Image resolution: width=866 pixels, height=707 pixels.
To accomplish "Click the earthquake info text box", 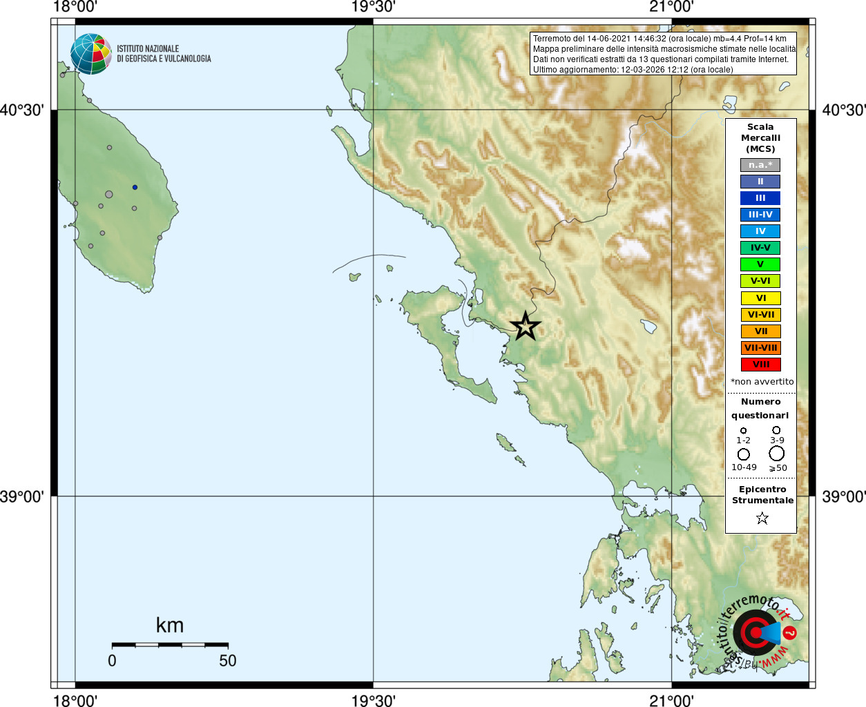I will pyautogui.click(x=664, y=54).
